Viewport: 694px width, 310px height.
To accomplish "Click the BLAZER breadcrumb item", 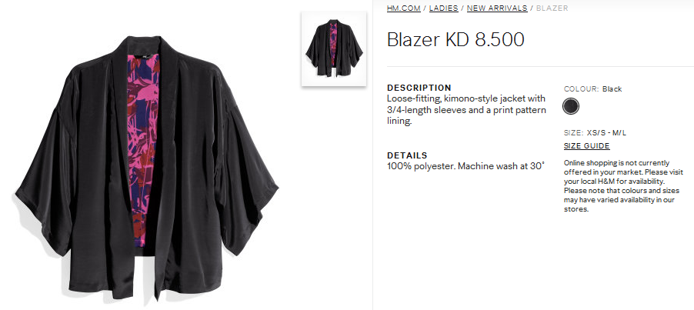I will 552,8.
